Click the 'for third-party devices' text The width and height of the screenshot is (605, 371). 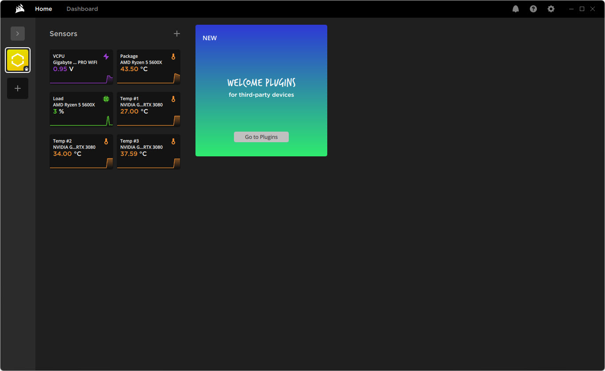261,95
